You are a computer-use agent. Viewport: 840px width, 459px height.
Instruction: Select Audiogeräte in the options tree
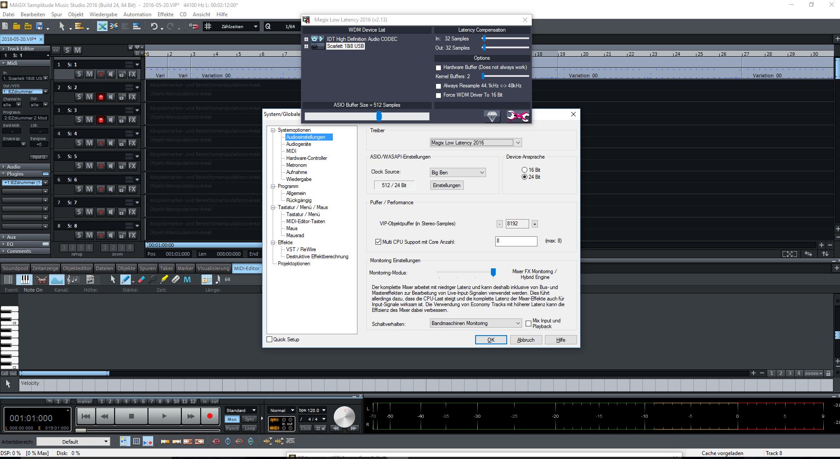(x=299, y=144)
